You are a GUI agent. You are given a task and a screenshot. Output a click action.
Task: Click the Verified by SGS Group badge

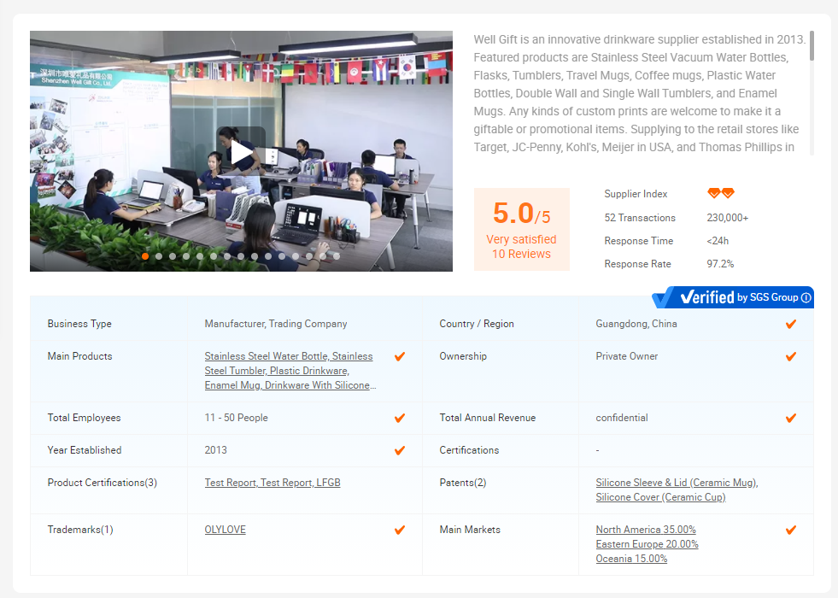733,297
